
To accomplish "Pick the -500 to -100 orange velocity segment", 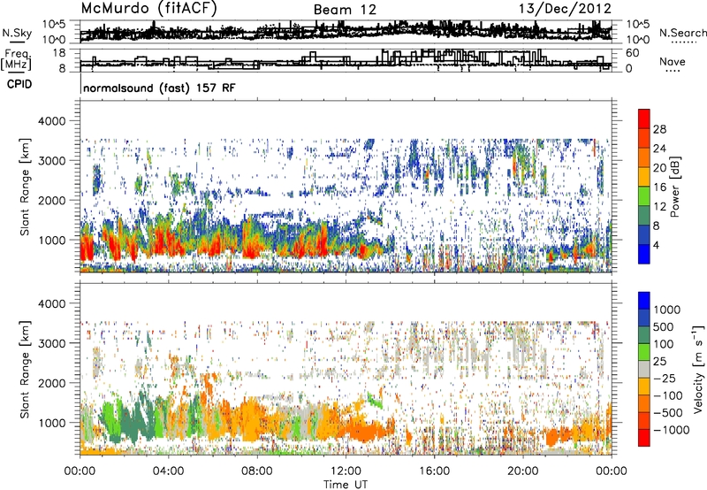I will (644, 403).
